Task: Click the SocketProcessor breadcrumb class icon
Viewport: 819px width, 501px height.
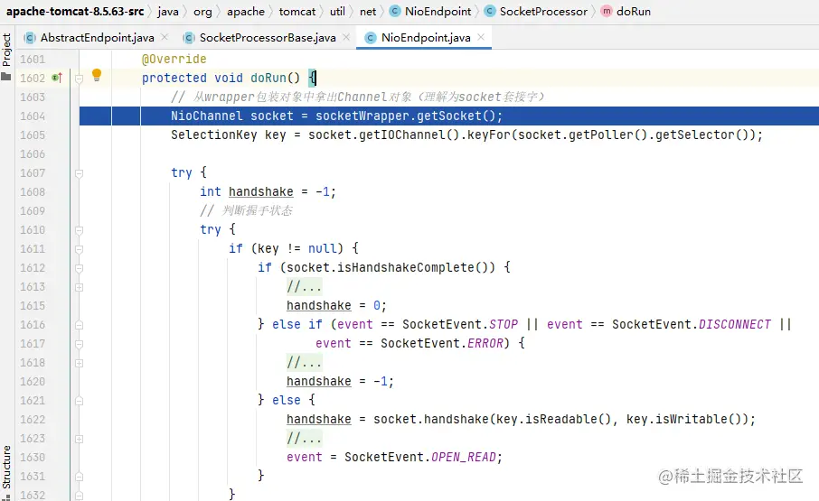Action: point(490,11)
